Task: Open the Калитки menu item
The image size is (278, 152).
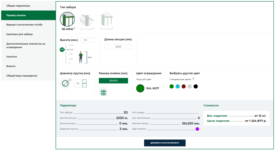Action: click(x=12, y=57)
